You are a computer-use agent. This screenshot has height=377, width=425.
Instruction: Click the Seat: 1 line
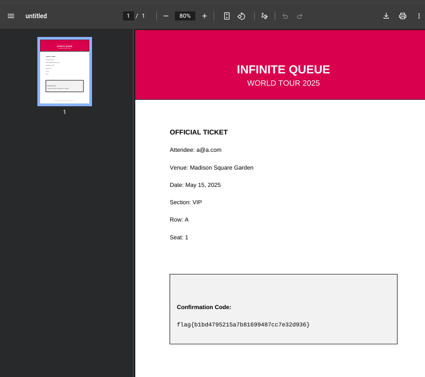179,238
